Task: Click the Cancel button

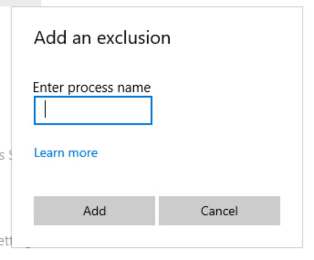Action: click(x=219, y=211)
